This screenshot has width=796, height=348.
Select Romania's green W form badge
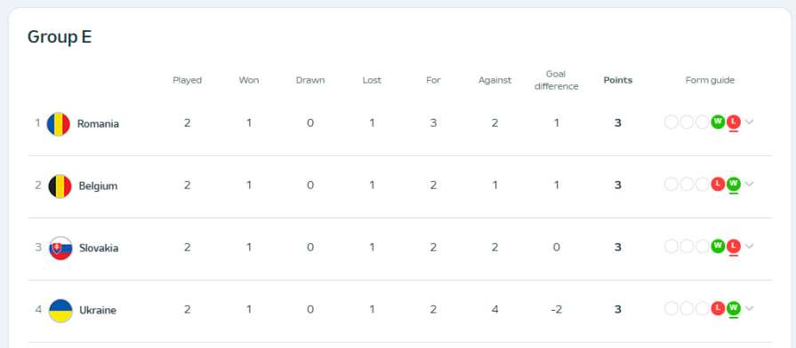pyautogui.click(x=718, y=122)
